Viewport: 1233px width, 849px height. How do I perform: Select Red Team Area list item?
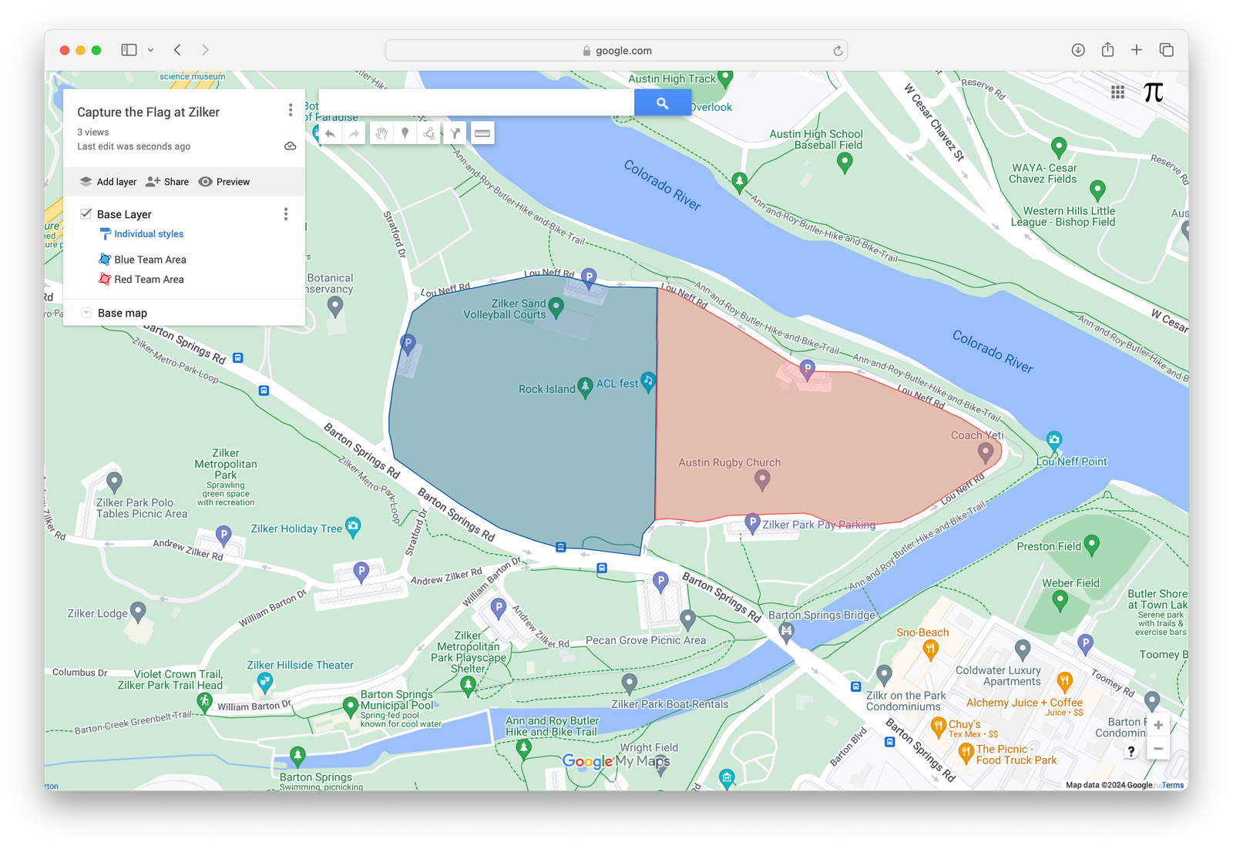pyautogui.click(x=149, y=280)
